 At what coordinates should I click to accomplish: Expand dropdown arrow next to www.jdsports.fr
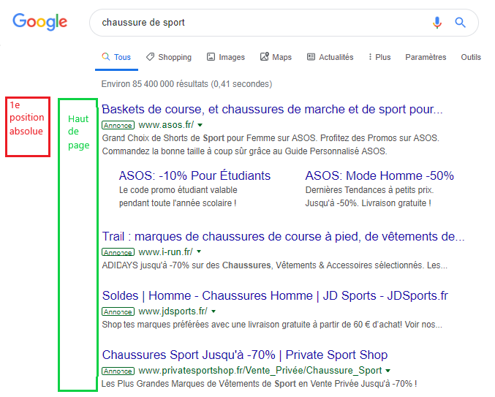pyautogui.click(x=214, y=311)
